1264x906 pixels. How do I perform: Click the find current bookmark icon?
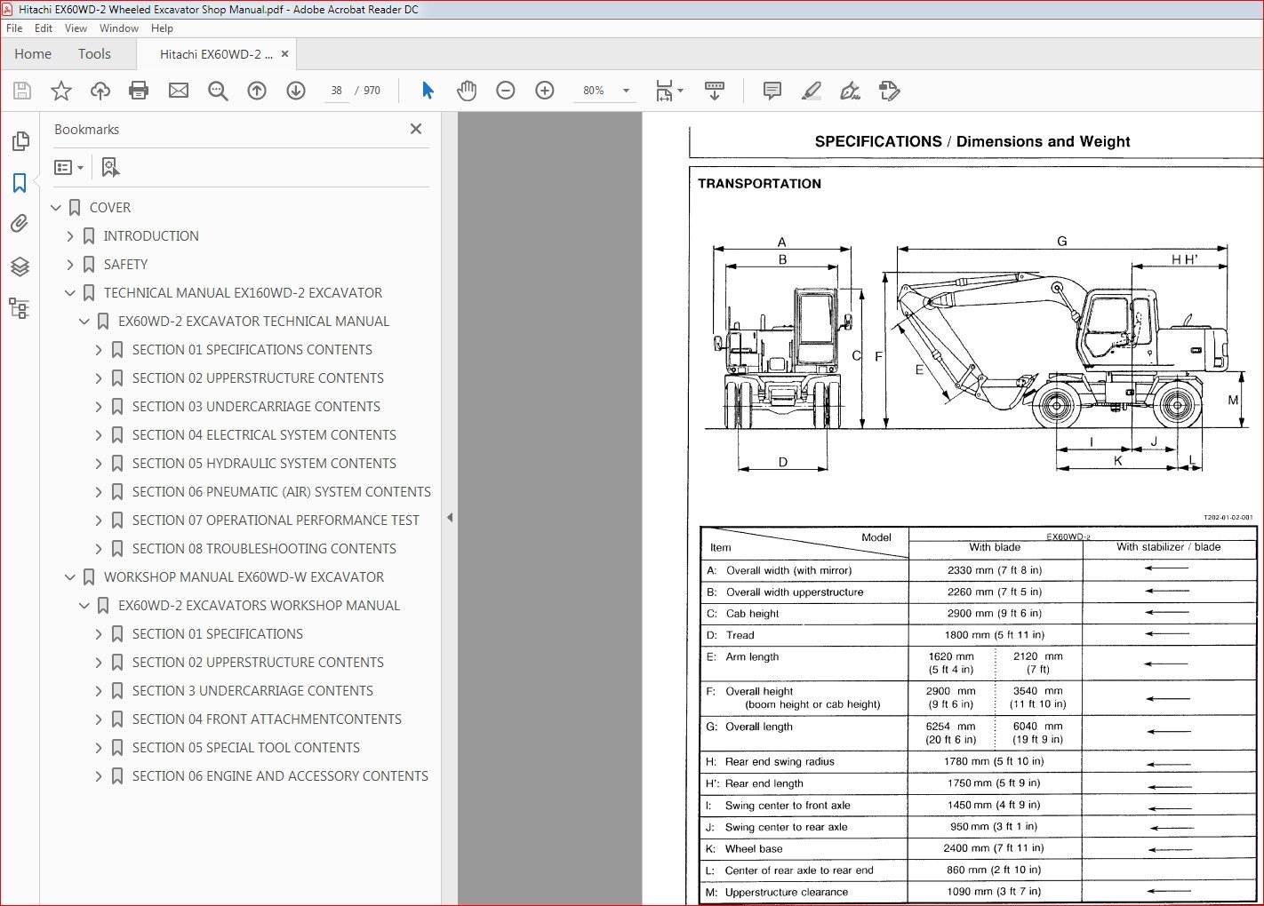(x=110, y=167)
